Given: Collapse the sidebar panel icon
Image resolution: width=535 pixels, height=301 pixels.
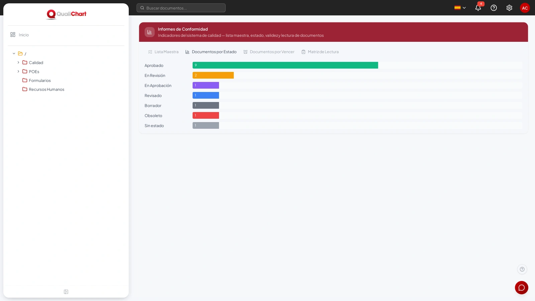Looking at the screenshot, I should click(66, 292).
